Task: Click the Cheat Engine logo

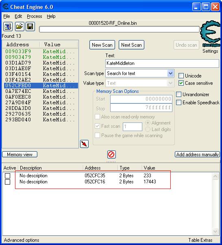Action: point(210,33)
